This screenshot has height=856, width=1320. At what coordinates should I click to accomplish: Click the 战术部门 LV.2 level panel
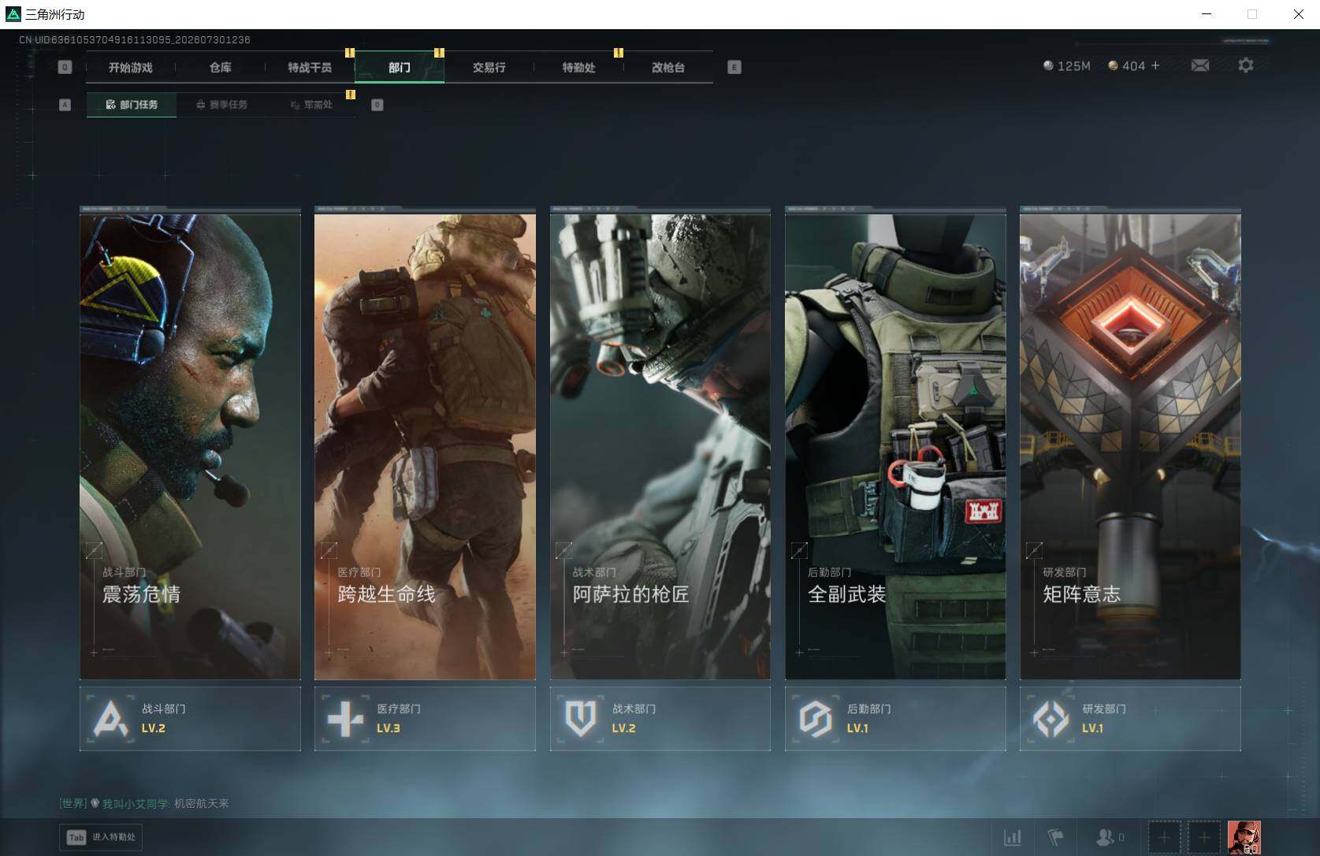tap(660, 718)
